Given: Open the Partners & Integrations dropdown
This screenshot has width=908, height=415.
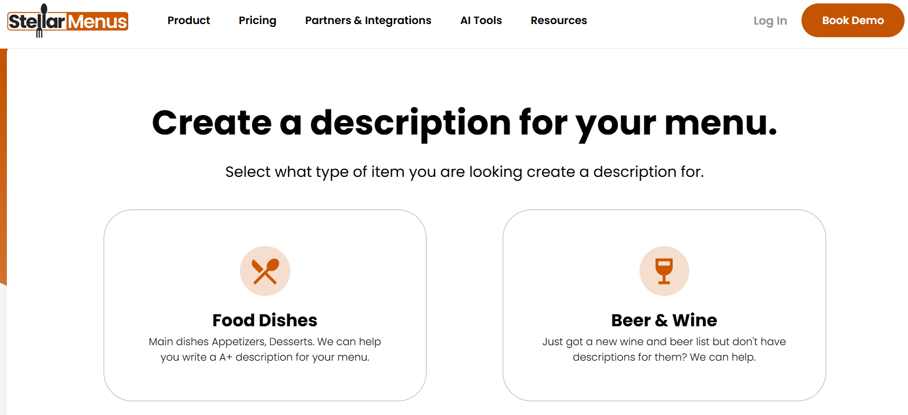Looking at the screenshot, I should 368,21.
